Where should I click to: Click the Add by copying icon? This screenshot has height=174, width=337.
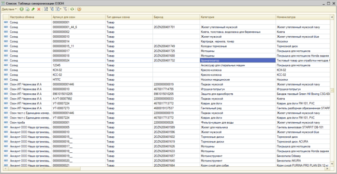coord(27,9)
